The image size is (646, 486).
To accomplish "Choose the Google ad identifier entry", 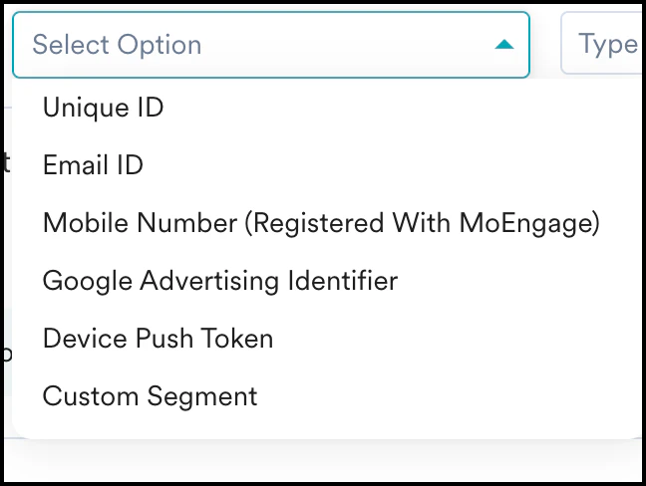I will click(x=220, y=281).
